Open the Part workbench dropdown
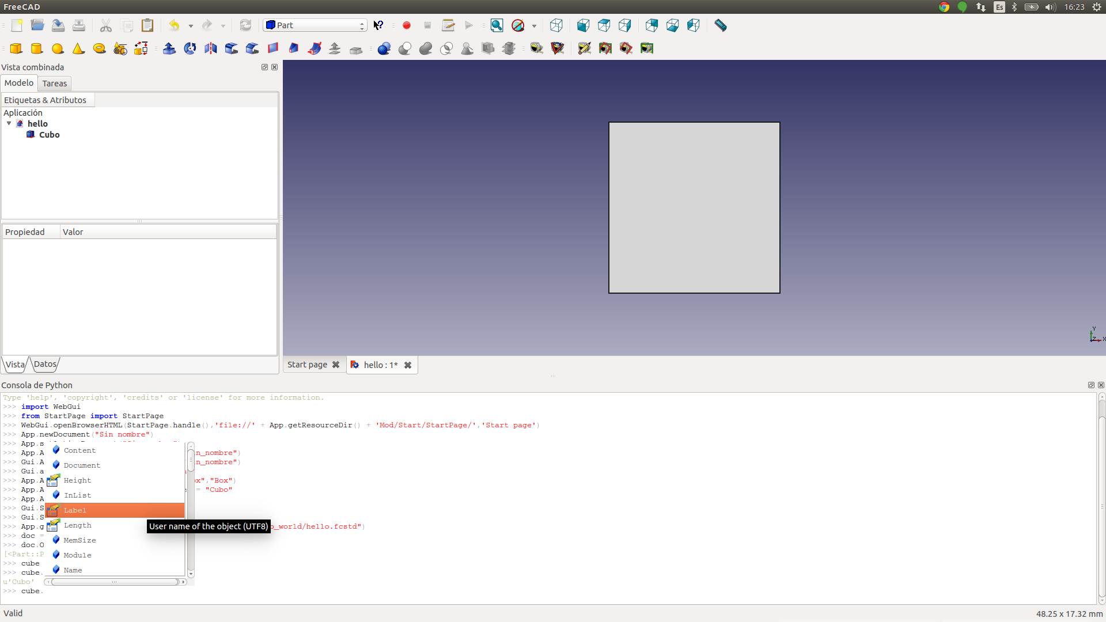The height and width of the screenshot is (622, 1106). pyautogui.click(x=315, y=25)
